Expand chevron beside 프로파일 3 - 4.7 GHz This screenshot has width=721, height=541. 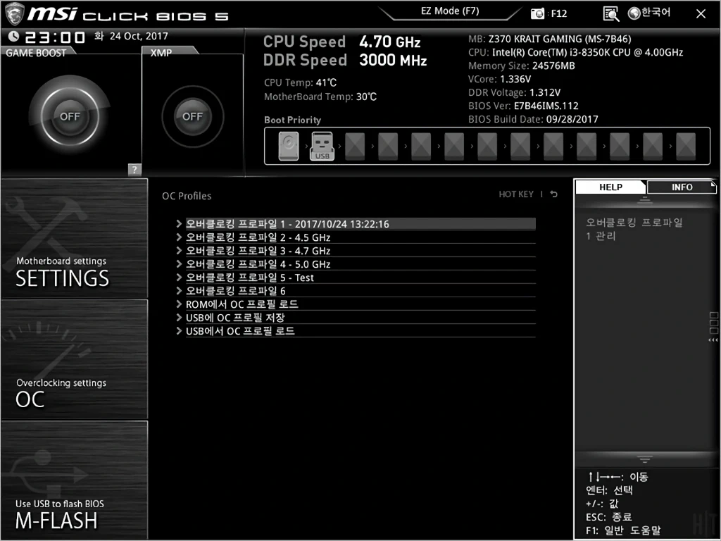[179, 250]
